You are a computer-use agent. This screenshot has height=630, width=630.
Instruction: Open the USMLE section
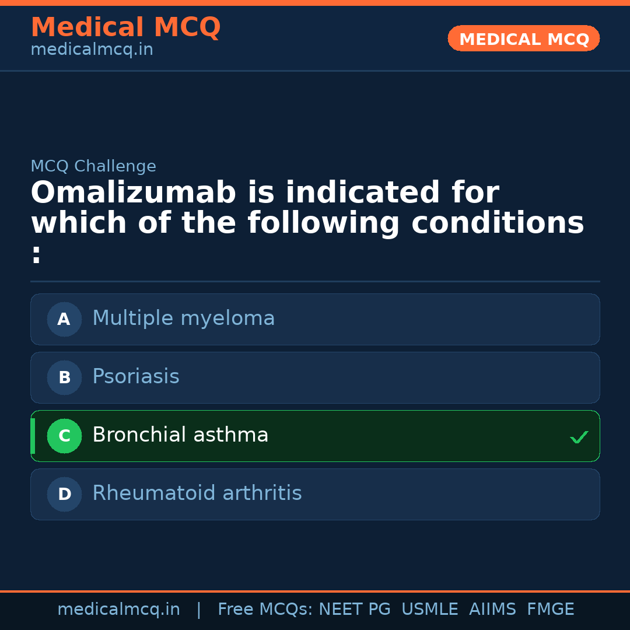point(430,608)
